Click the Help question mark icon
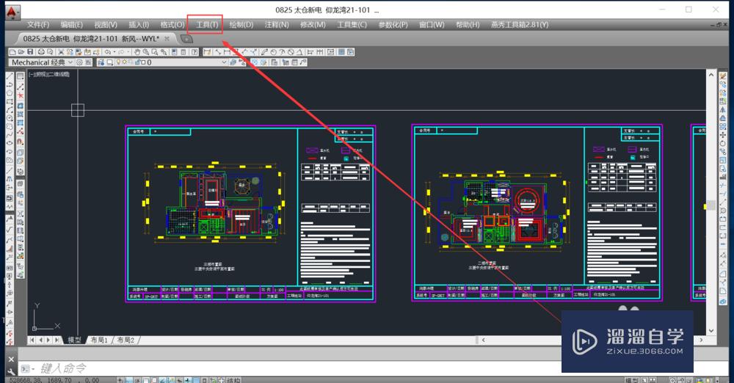734x383 pixels. coord(195,52)
